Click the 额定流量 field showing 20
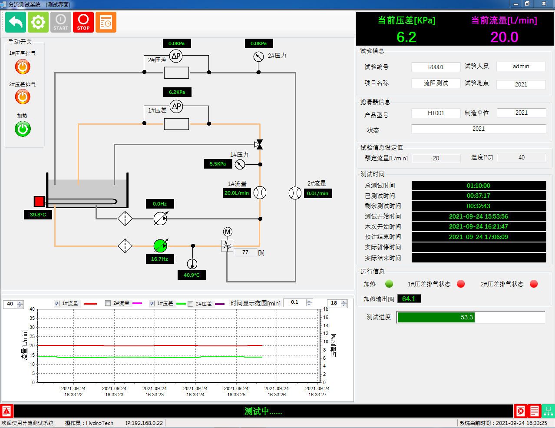 [x=436, y=158]
